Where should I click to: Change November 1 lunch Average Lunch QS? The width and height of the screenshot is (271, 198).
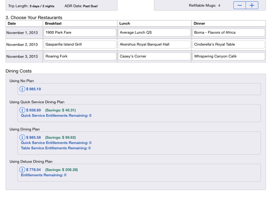coord(154,33)
